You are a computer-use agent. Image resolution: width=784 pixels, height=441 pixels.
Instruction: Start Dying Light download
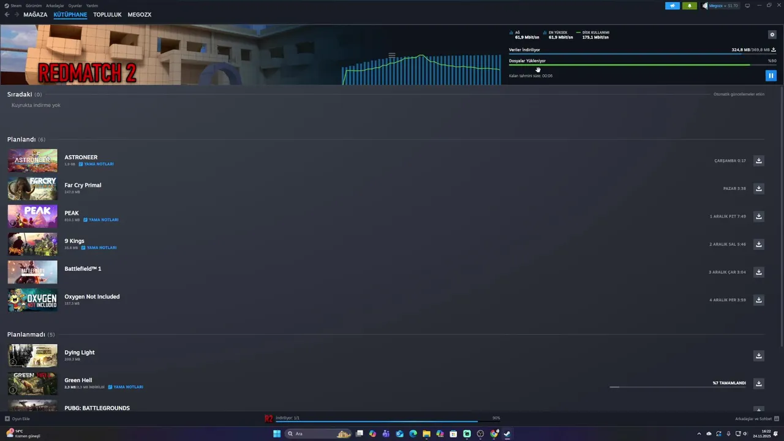point(759,356)
